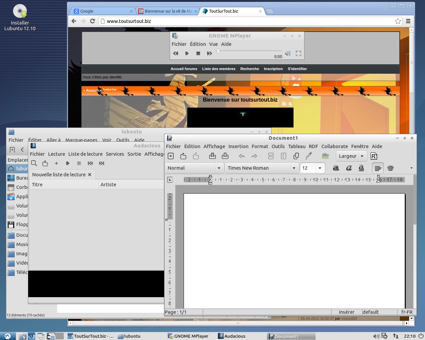Click S'identifier link on website
The width and height of the screenshot is (425, 340).
point(297,69)
